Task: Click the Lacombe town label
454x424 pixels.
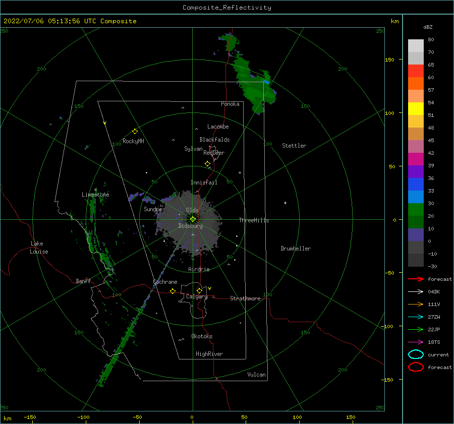Action: click(x=218, y=127)
